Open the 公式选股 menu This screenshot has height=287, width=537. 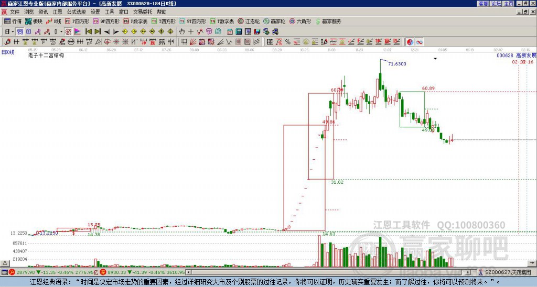(77, 12)
